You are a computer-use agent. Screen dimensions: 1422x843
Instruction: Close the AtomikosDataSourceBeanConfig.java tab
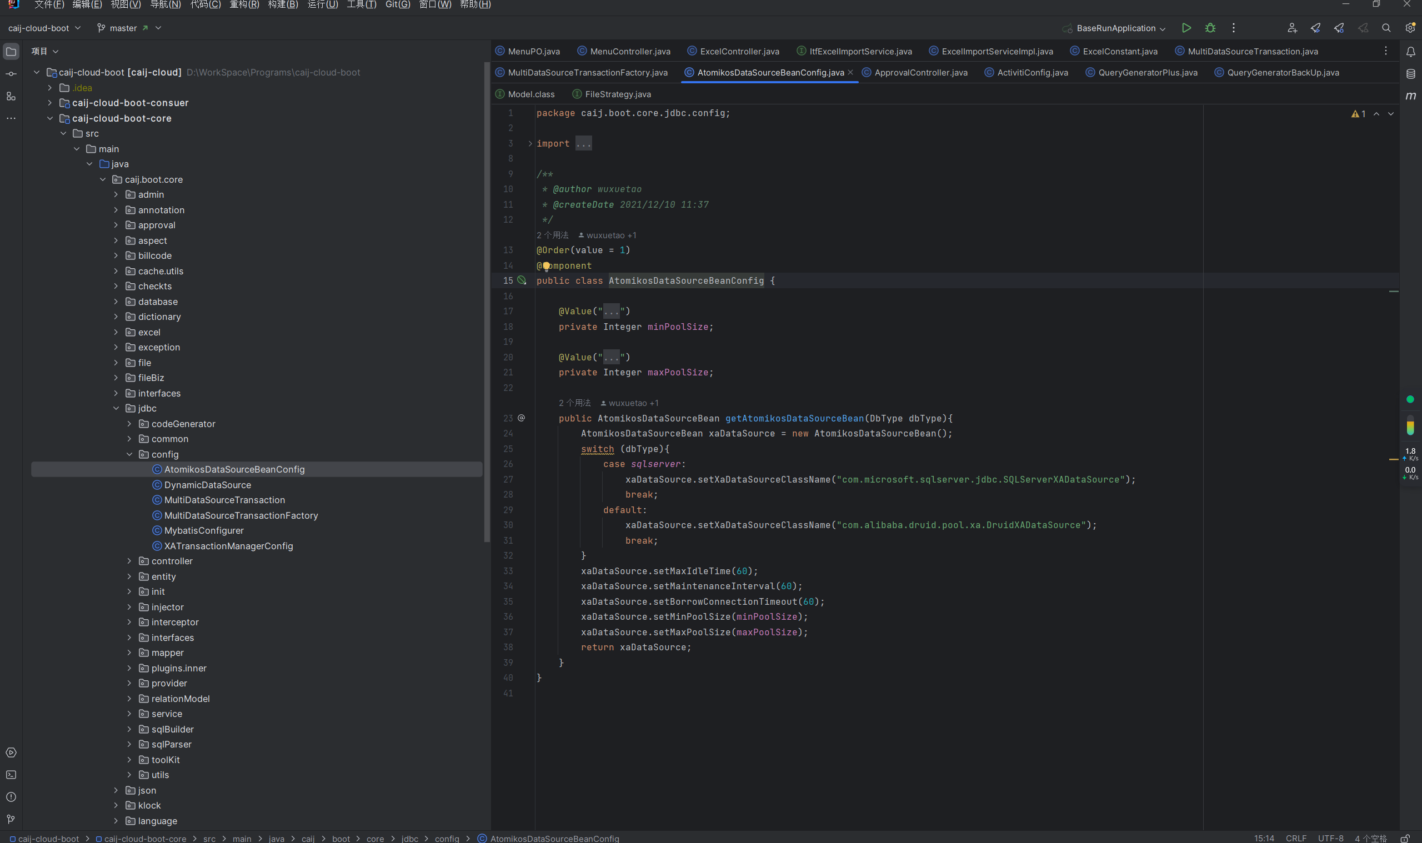click(850, 72)
